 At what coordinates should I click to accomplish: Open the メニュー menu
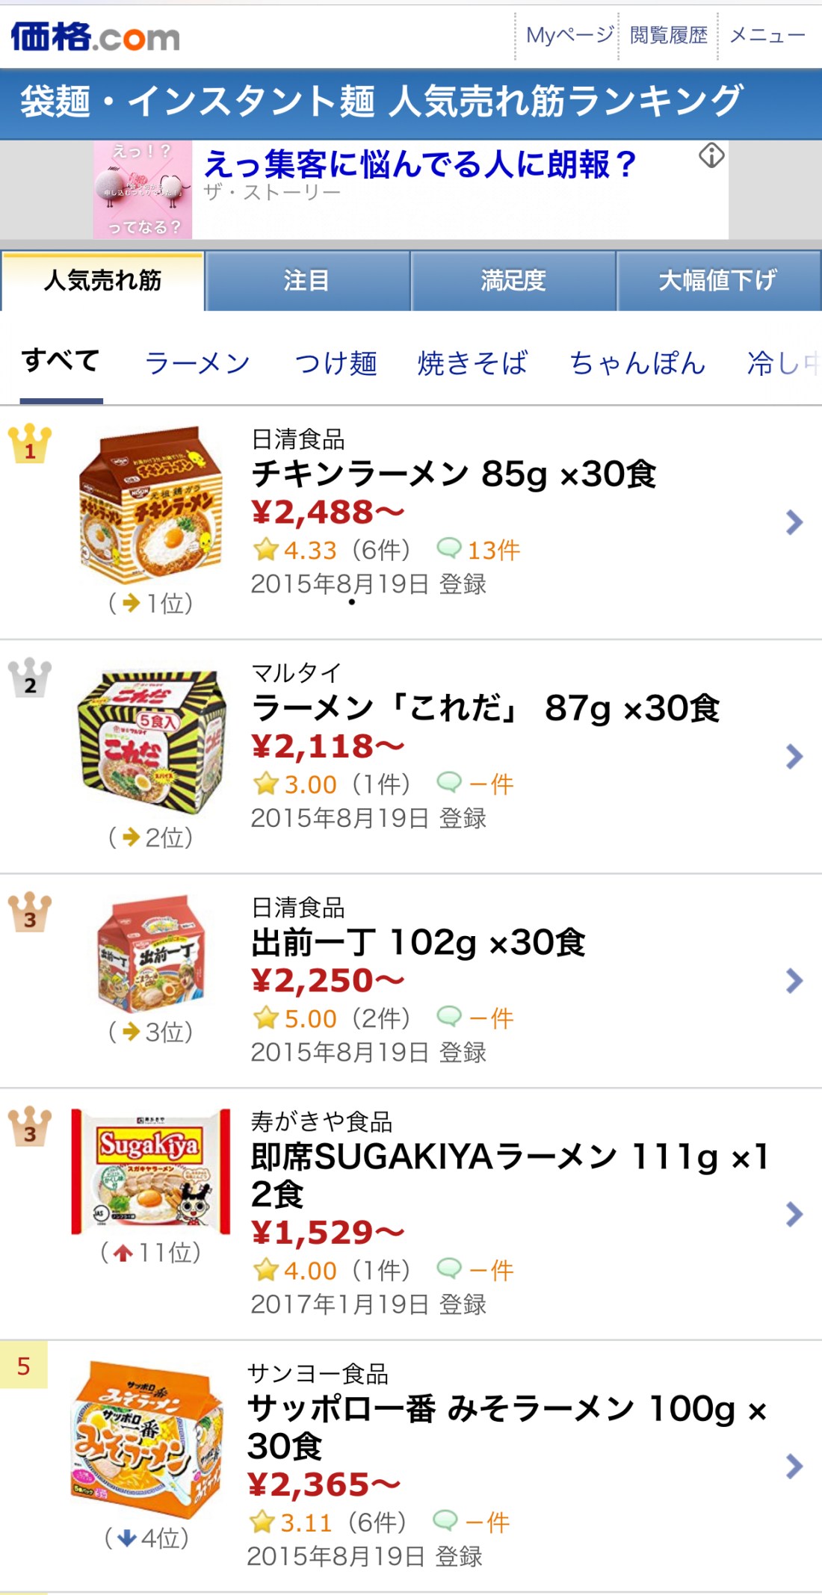click(767, 35)
